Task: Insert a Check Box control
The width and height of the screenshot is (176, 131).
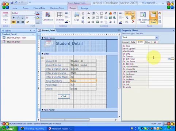Action: [102, 17]
